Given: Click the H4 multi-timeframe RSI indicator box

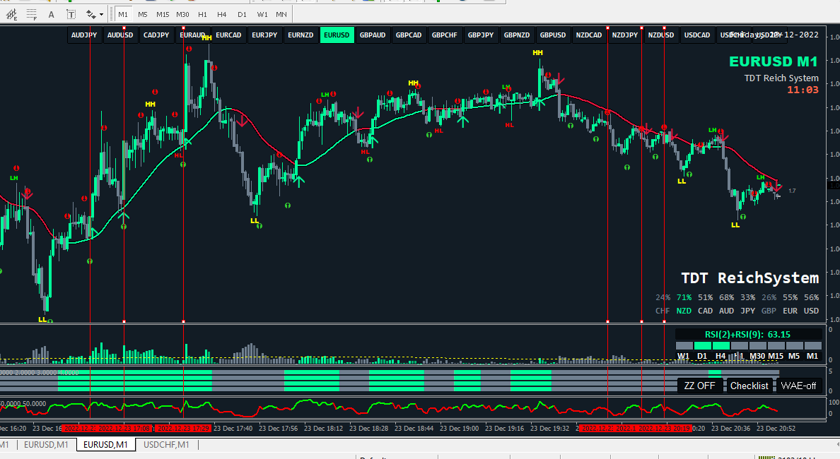Looking at the screenshot, I should click(x=721, y=345).
